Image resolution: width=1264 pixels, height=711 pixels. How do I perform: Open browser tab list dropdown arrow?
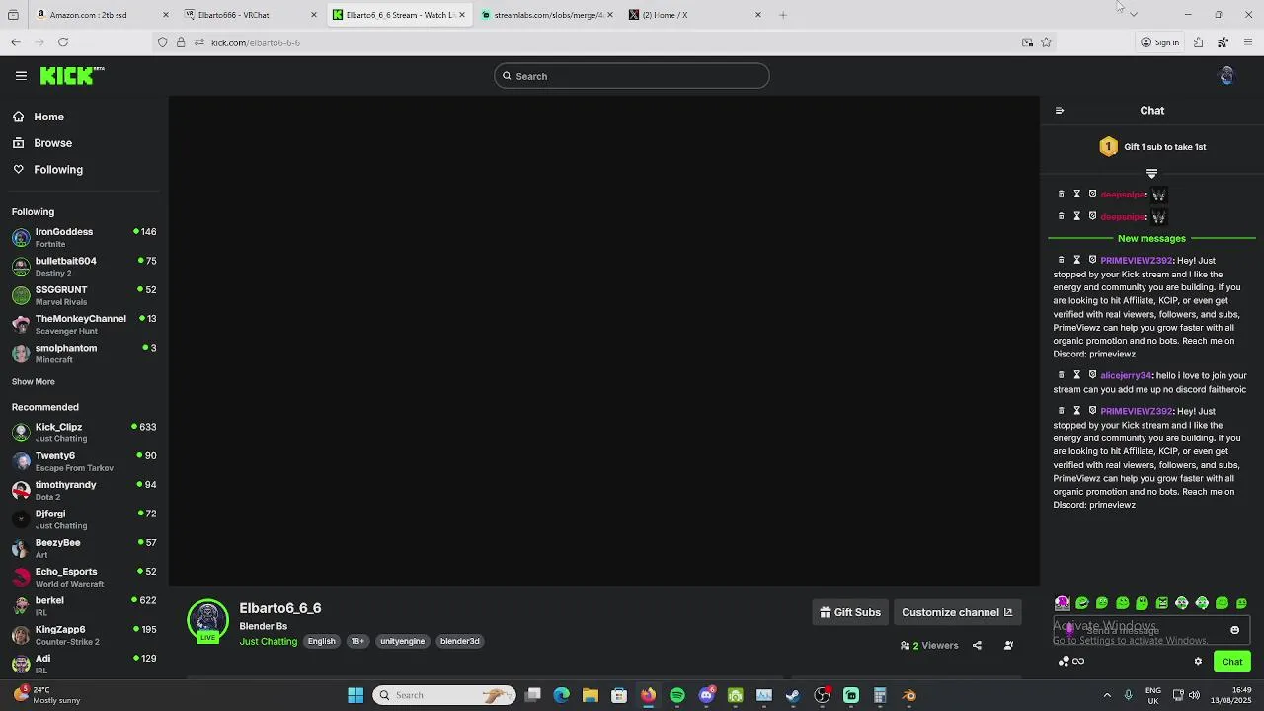[1133, 15]
